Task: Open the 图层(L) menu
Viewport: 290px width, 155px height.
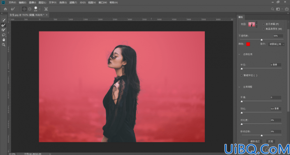Action: coord(42,2)
